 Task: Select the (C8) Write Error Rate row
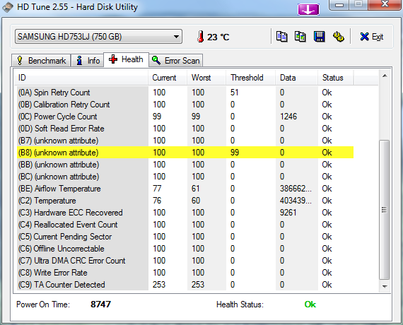pyautogui.click(x=185, y=273)
